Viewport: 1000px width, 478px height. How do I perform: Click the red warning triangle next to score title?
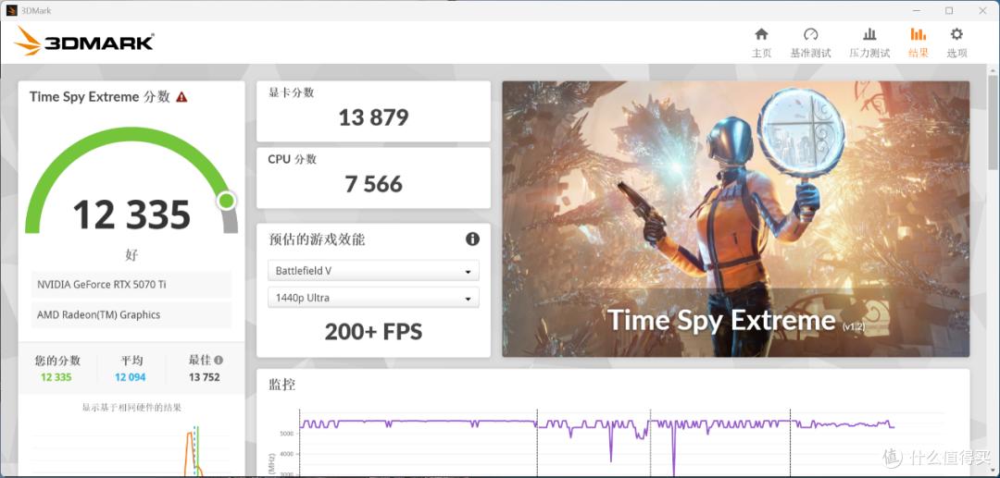(x=181, y=97)
